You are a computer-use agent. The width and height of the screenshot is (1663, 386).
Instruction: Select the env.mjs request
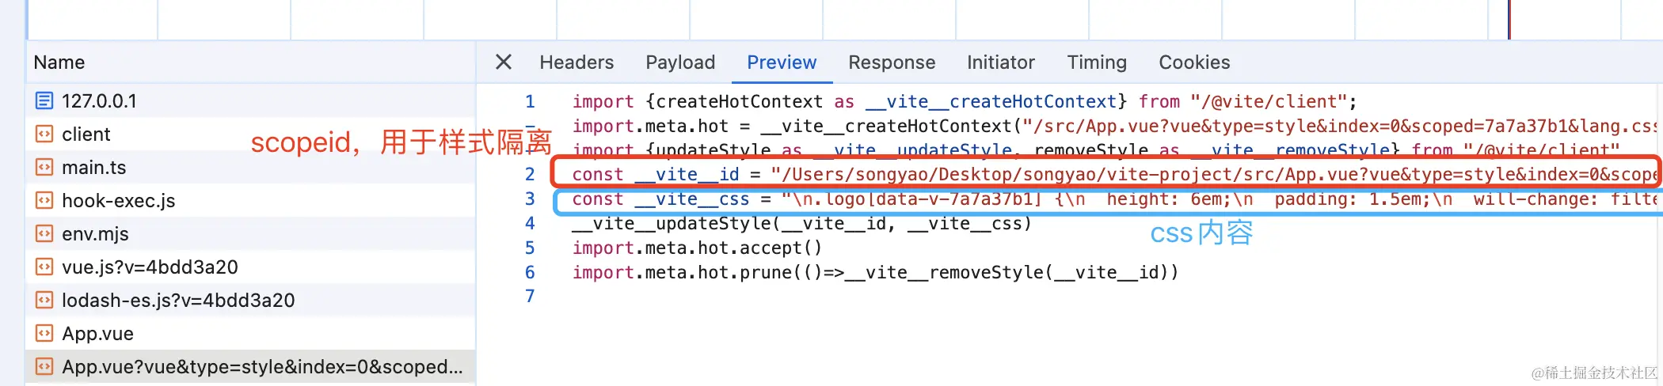coord(250,234)
